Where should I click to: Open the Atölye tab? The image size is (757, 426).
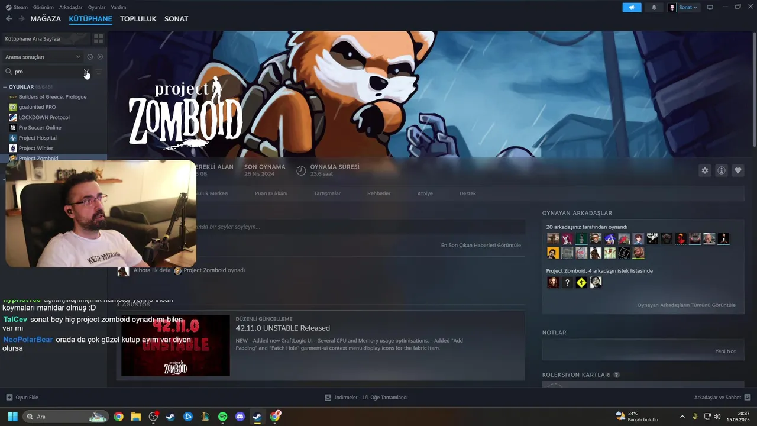(425, 193)
